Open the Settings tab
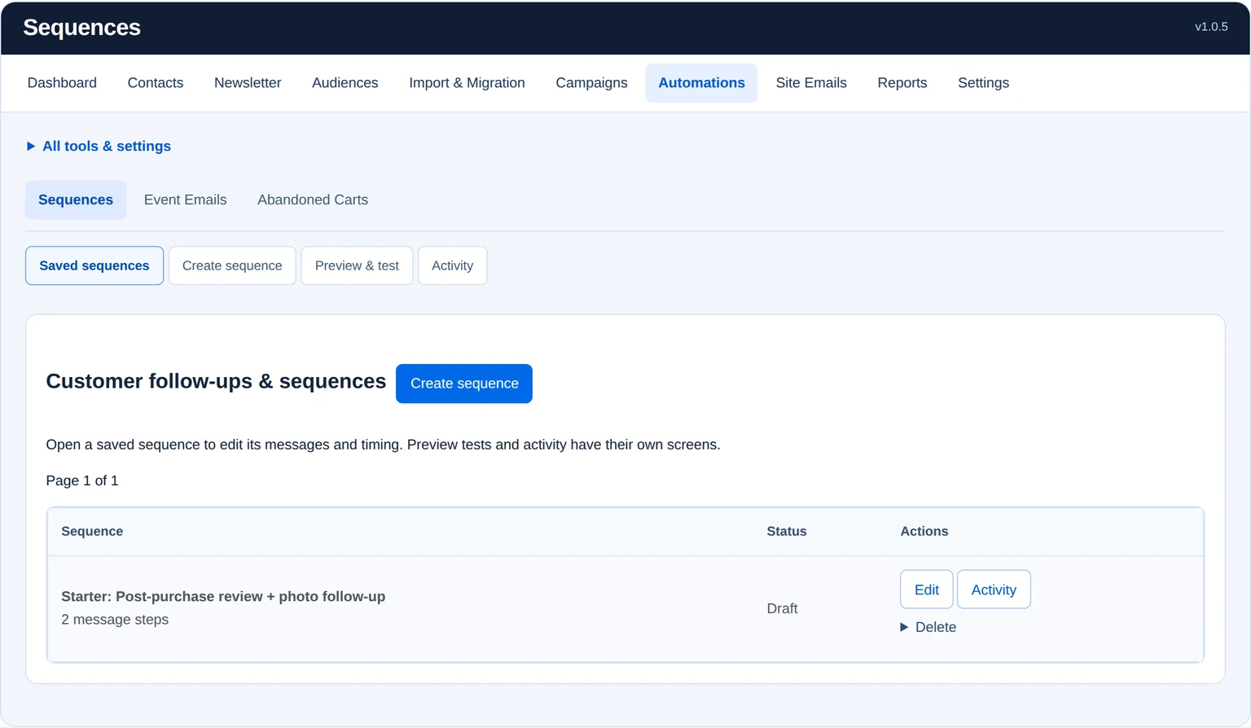The width and height of the screenshot is (1251, 728). pos(983,83)
